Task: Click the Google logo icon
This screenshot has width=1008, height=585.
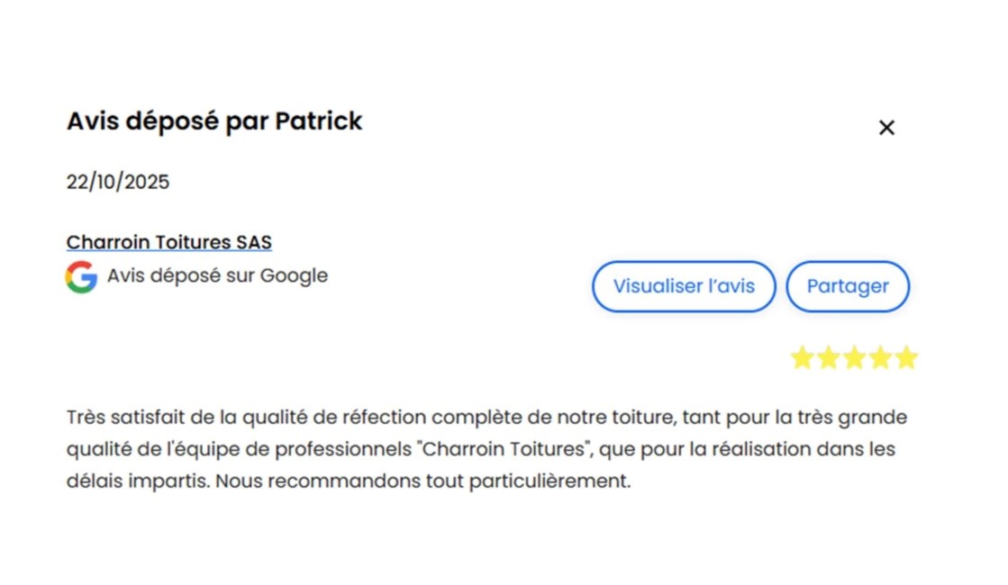Action: pos(81,276)
